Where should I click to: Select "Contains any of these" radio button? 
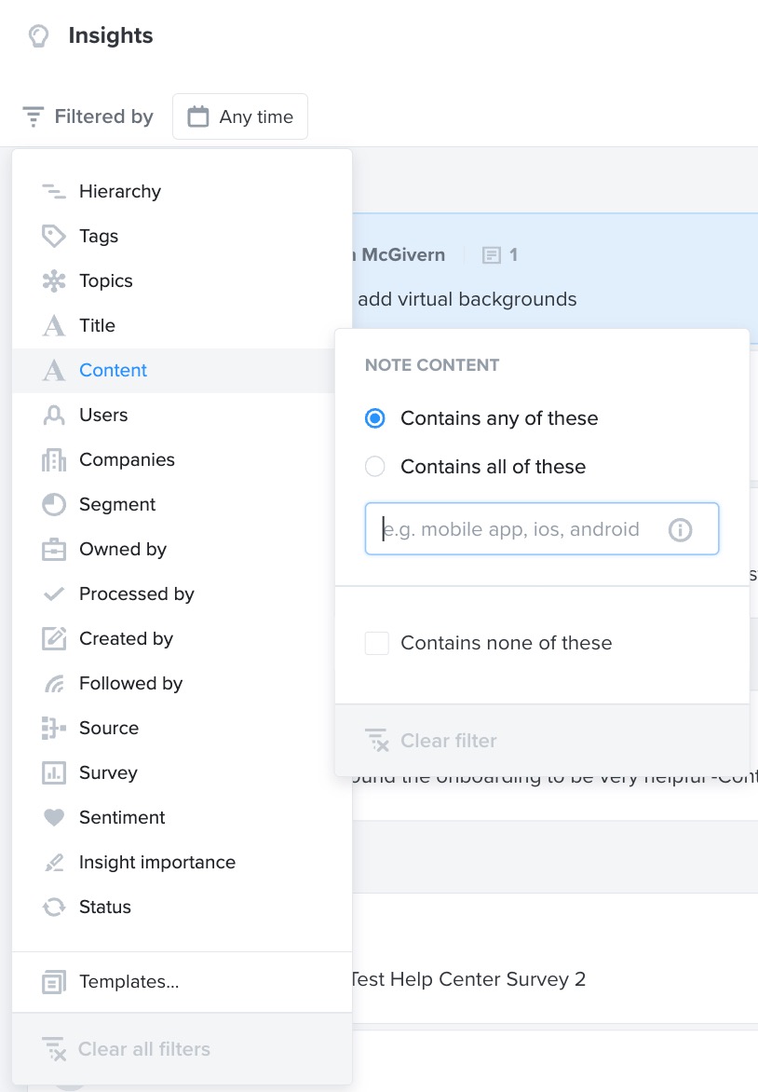click(375, 418)
